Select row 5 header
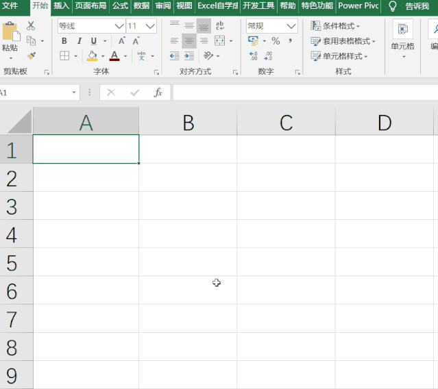Screen dimensions: 438x389 [x=16, y=262]
